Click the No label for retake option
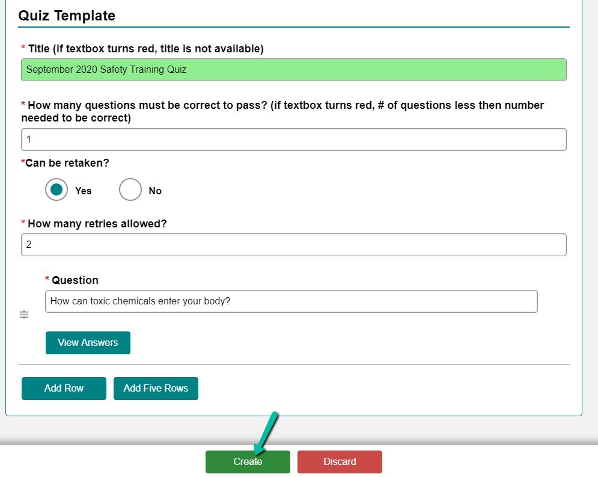Image resolution: width=598 pixels, height=477 pixels. [x=155, y=191]
